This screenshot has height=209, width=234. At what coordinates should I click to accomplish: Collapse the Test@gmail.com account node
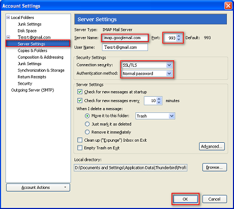coord(8,37)
